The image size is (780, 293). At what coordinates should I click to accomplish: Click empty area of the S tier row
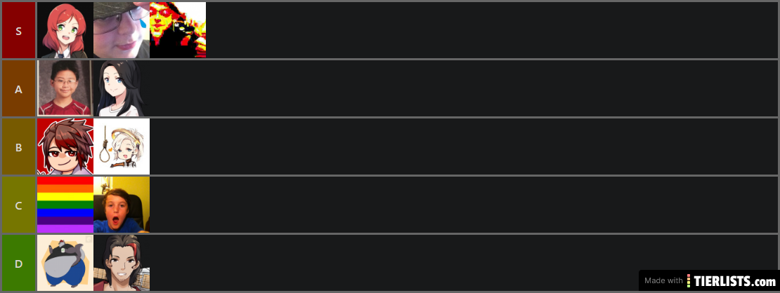[493, 30]
